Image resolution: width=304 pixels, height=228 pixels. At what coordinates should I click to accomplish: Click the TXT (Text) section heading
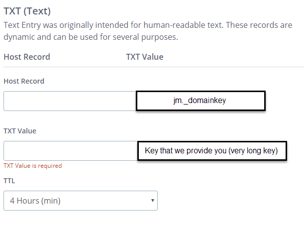(27, 10)
